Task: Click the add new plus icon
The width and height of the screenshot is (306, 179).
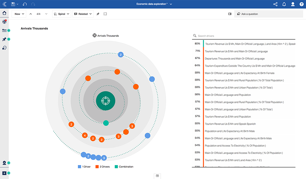Action: [4, 173]
